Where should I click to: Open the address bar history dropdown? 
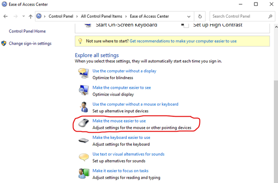(189, 16)
